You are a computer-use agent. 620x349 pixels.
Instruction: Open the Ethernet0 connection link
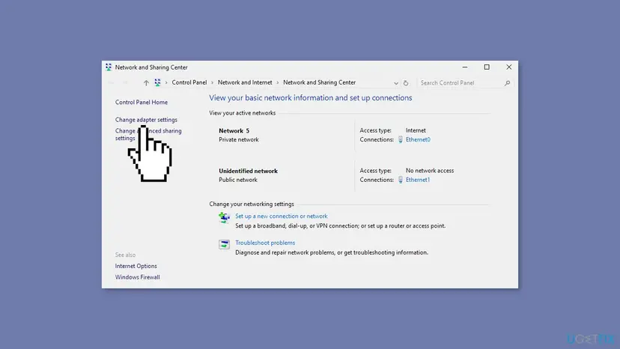(418, 140)
